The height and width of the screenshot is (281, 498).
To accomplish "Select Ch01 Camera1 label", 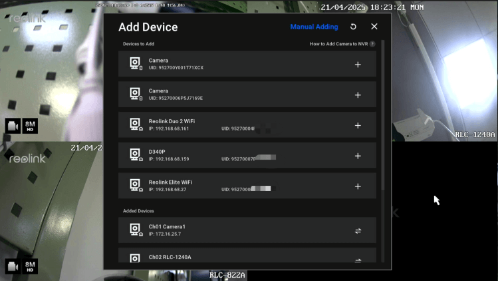I will click(x=167, y=226).
